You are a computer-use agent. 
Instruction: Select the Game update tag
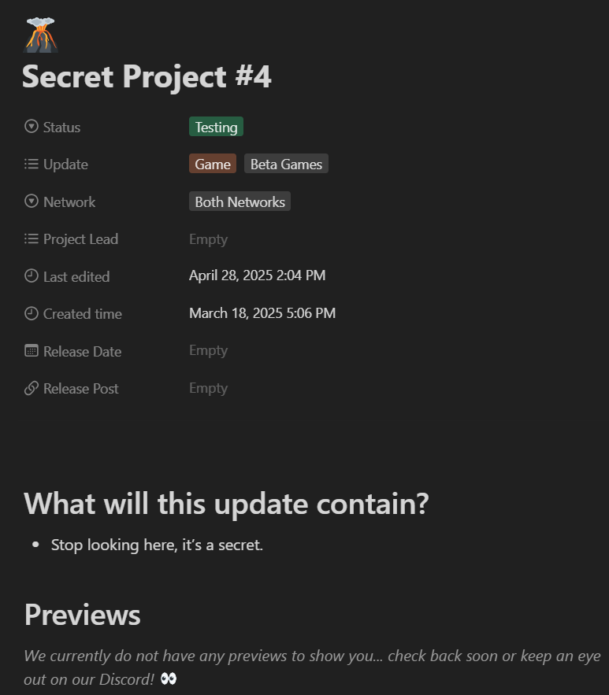click(213, 164)
